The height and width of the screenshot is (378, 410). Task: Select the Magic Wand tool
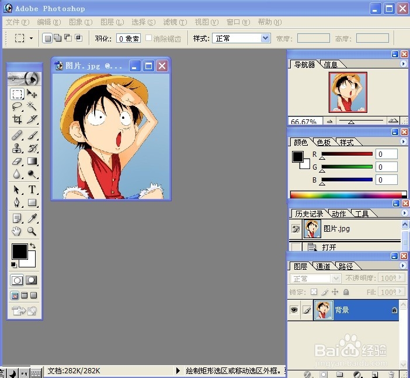point(32,106)
